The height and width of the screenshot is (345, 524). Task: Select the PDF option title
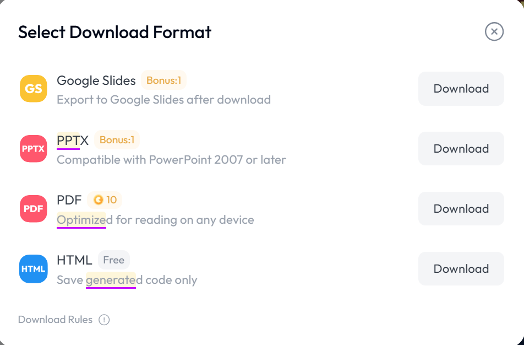pos(69,200)
